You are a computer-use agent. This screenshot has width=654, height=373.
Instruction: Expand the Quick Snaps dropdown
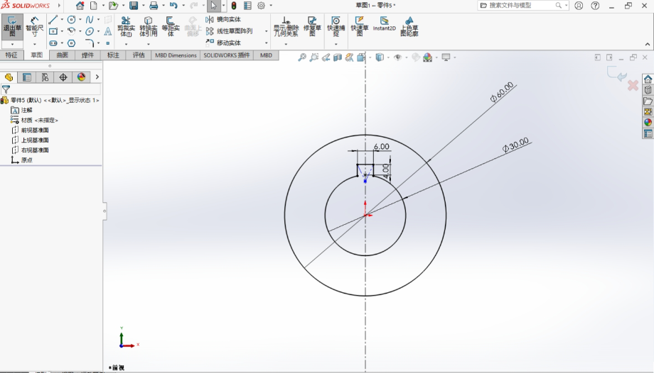tap(336, 44)
